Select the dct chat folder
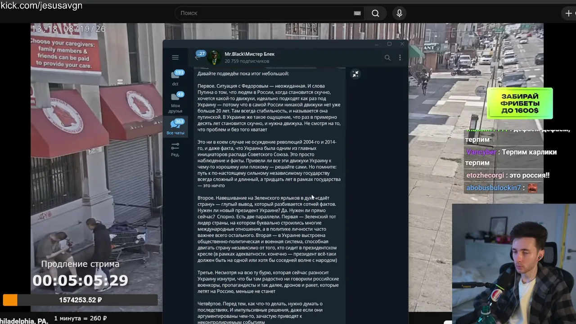Image resolution: width=576 pixels, height=324 pixels. 175,78
